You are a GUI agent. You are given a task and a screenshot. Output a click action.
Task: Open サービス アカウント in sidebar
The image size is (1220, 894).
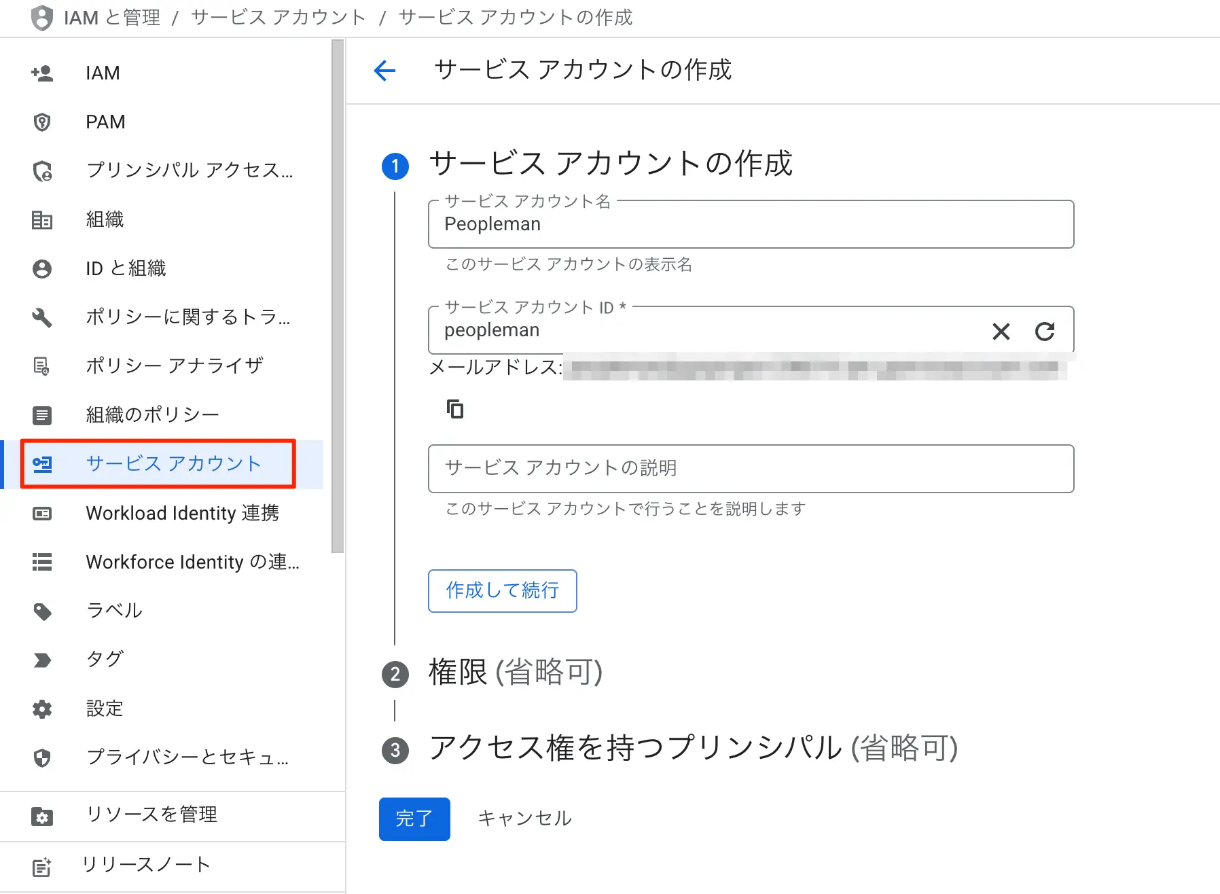pyautogui.click(x=173, y=464)
